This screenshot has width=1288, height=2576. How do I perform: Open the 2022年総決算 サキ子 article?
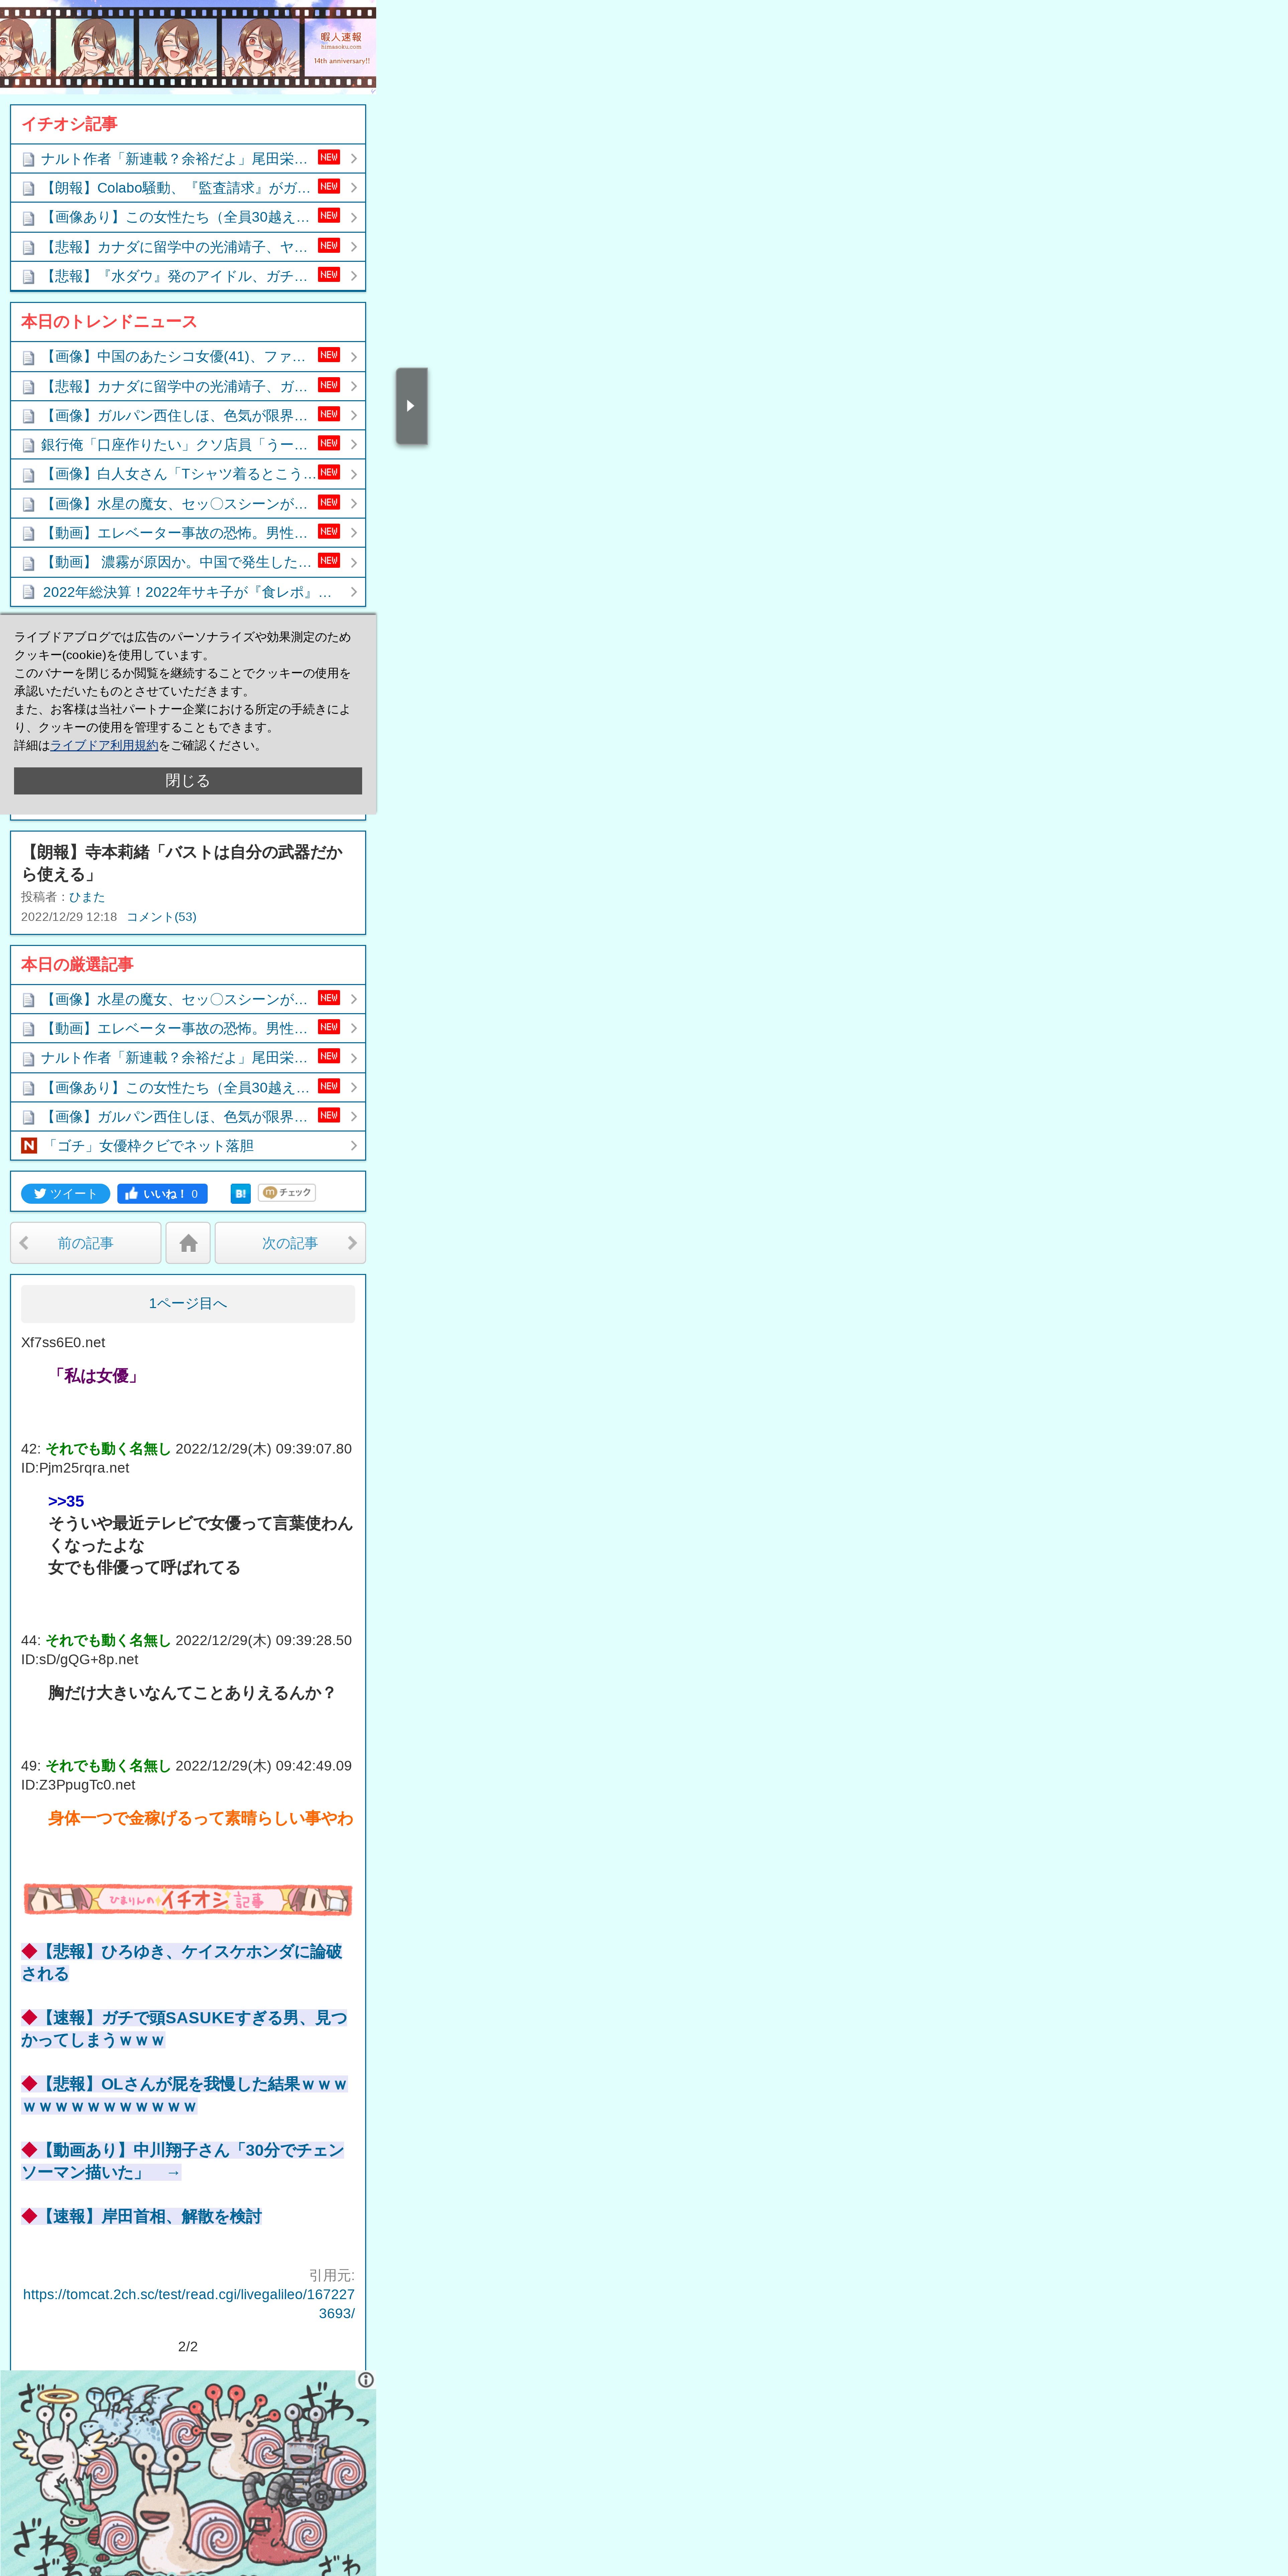point(188,592)
